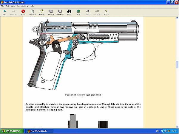179x134 pixels.
Task: Open the File menu
Action: (x=2, y=6)
